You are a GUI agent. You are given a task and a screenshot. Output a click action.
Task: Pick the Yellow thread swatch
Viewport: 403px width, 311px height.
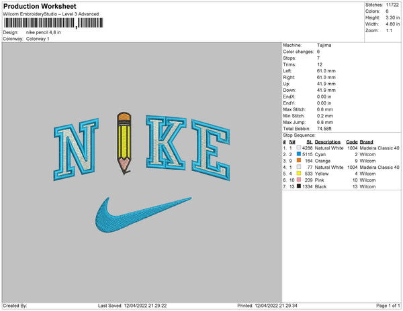(299, 174)
